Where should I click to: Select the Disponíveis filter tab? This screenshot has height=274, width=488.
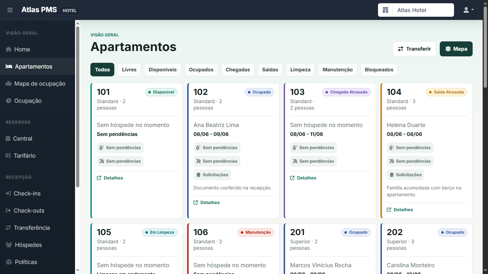[x=163, y=70]
